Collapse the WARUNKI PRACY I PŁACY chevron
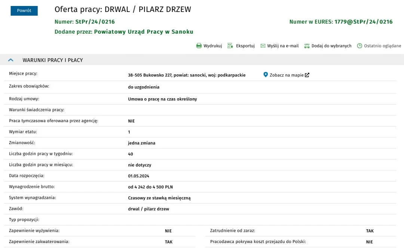404x252 pixels. pyautogui.click(x=10, y=60)
